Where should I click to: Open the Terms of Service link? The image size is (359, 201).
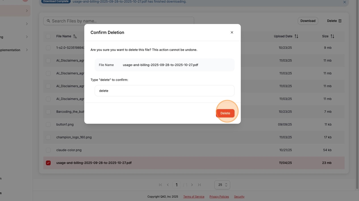tap(194, 197)
